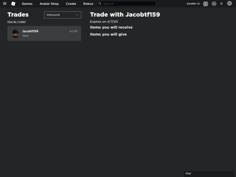Open the Avatar Shop page
The image size is (236, 177).
(x=49, y=3)
